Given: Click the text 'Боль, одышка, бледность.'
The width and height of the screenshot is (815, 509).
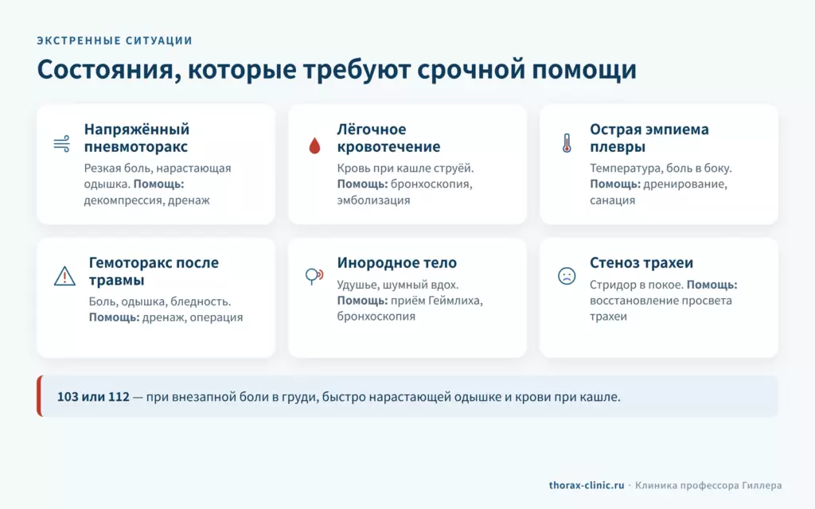Looking at the screenshot, I should pyautogui.click(x=159, y=301).
